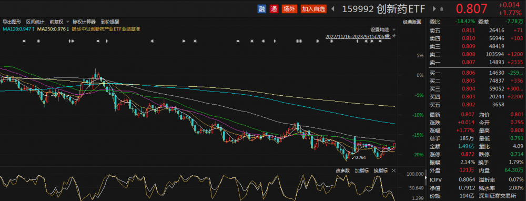Close the indicator sub-panel with X

(393, 170)
